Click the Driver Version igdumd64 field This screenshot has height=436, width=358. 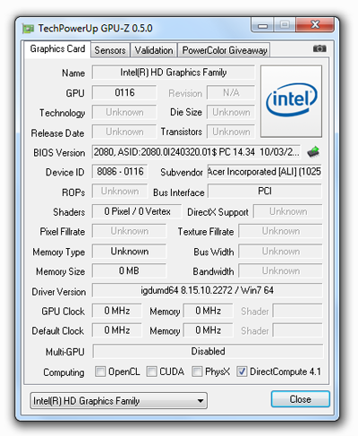[208, 290]
